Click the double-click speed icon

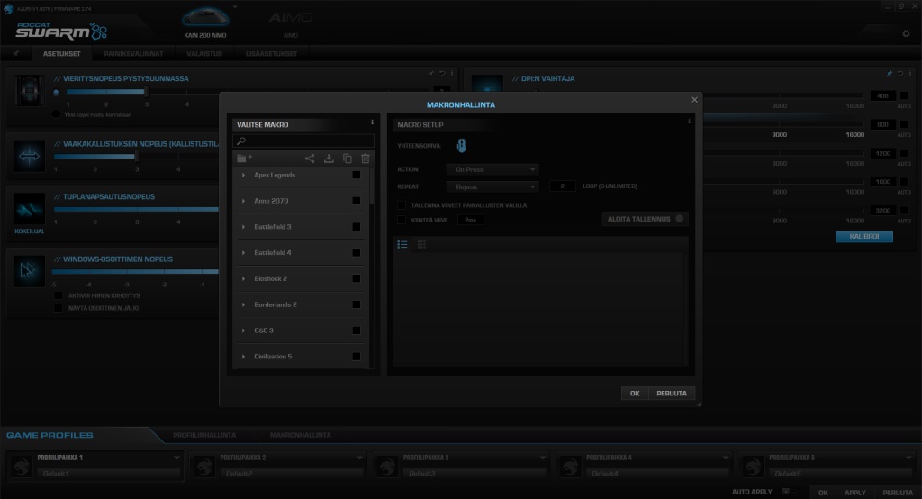click(x=29, y=209)
